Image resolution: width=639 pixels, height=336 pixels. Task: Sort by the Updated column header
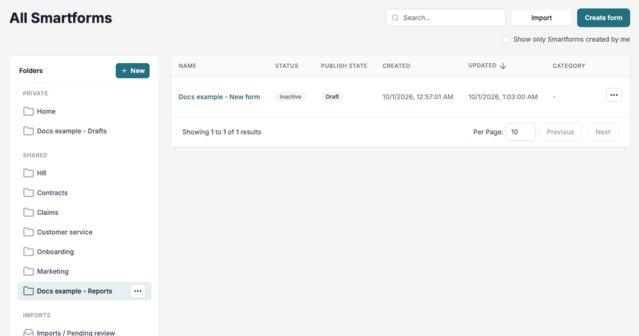(x=482, y=65)
